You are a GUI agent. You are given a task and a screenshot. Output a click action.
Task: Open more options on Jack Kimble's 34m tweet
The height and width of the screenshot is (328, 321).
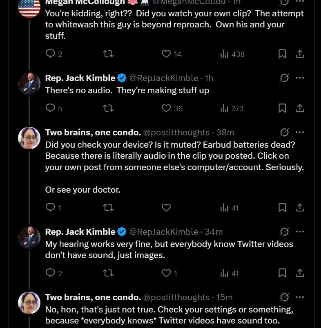point(300,232)
